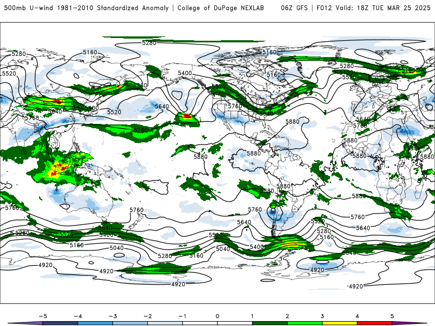
Task: Click the '06Z GFS' model run label
Action: coord(294,8)
